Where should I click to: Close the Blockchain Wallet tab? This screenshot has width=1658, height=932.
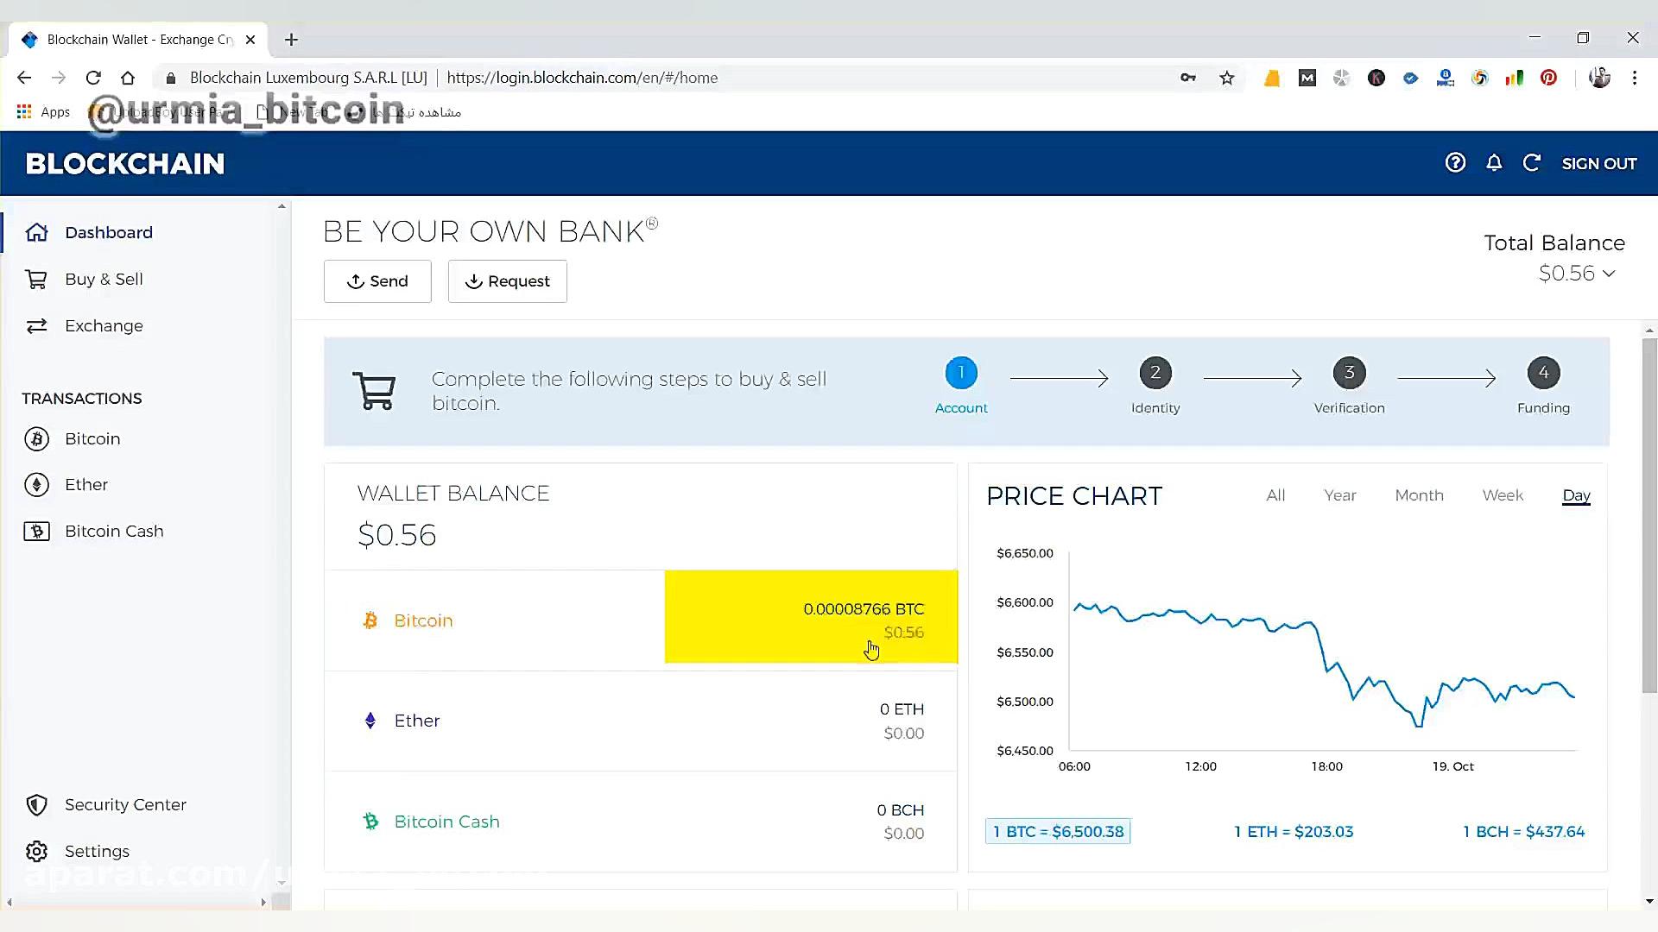(250, 40)
